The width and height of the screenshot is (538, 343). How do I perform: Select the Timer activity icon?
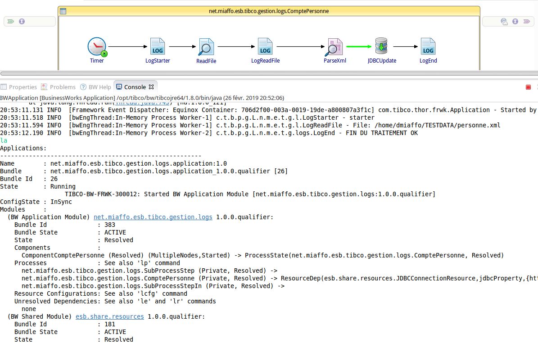[x=97, y=46]
